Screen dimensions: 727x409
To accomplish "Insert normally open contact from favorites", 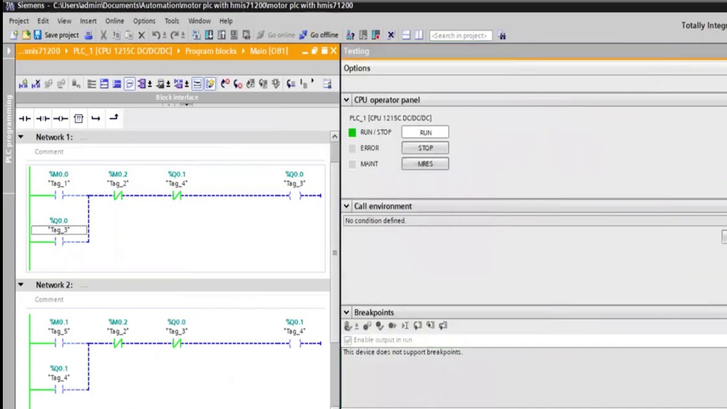I will [24, 118].
